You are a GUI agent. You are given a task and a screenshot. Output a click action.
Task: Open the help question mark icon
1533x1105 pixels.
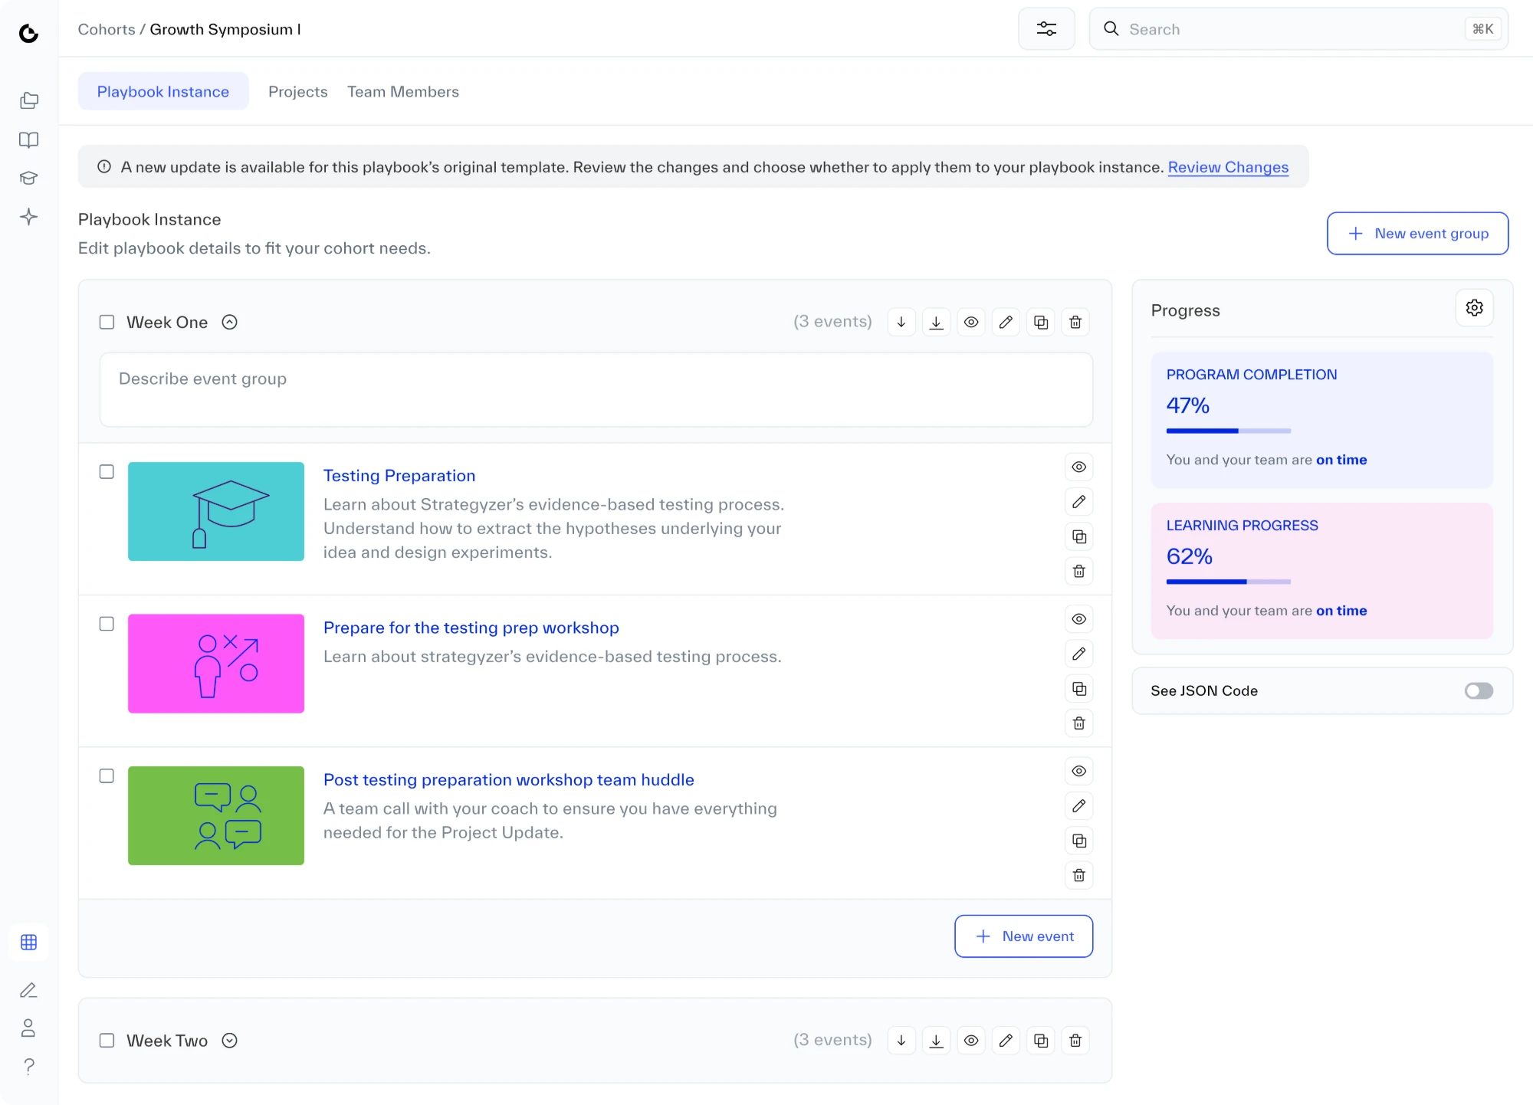click(x=28, y=1066)
